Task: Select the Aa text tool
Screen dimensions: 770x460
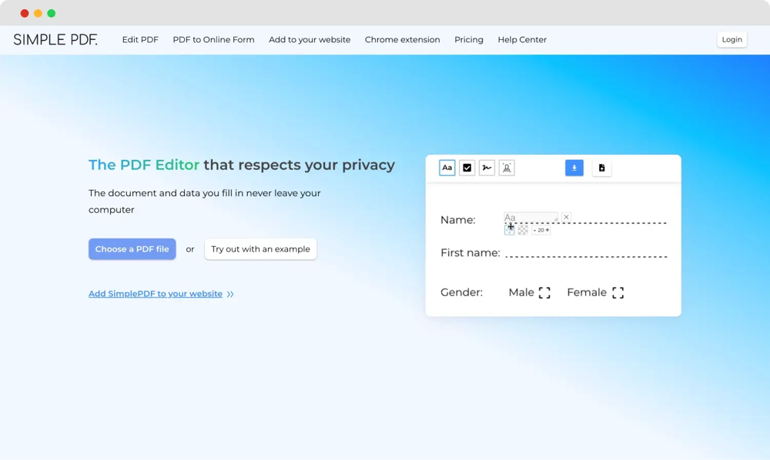Action: pos(447,168)
